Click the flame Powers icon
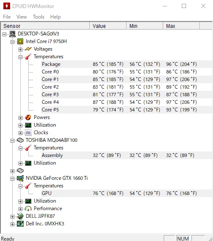This screenshot has width=213, height=241. click(28, 117)
